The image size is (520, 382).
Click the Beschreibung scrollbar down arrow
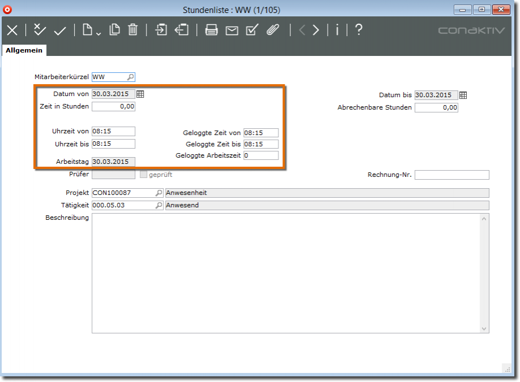coord(484,328)
